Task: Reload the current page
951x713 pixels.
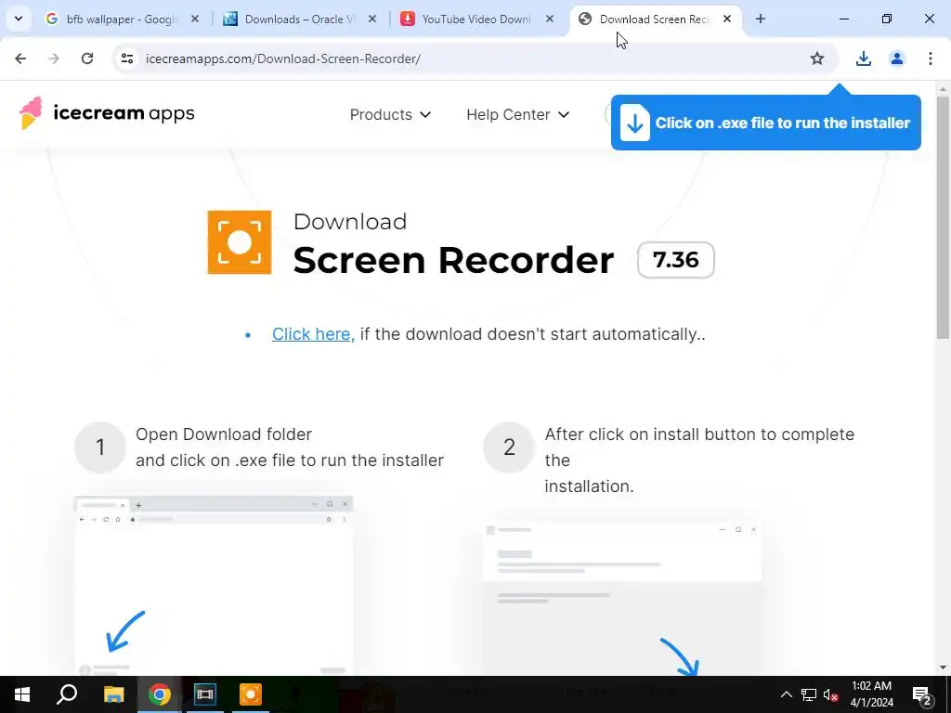Action: point(87,58)
